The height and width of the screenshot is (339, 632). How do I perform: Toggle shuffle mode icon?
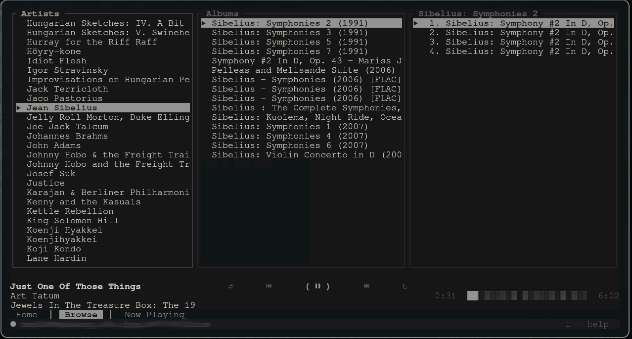click(230, 286)
